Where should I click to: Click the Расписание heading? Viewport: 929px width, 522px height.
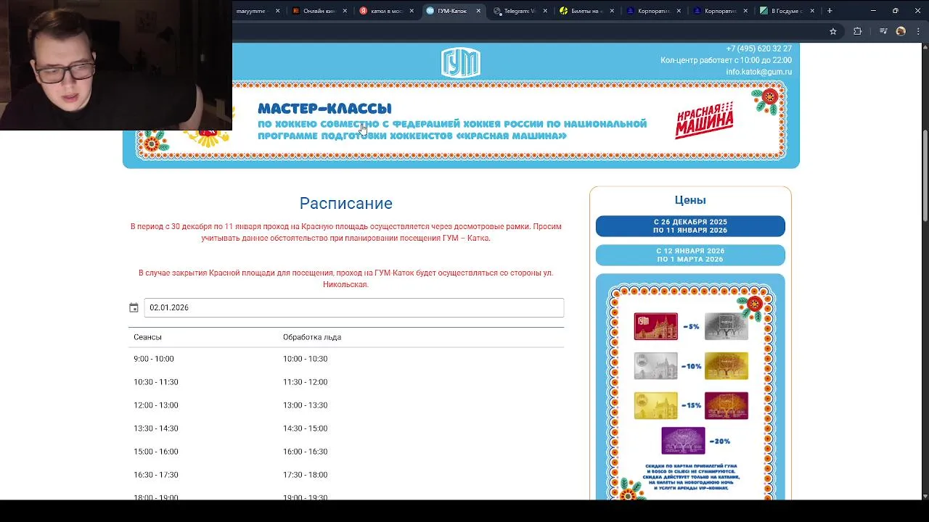[x=345, y=204]
